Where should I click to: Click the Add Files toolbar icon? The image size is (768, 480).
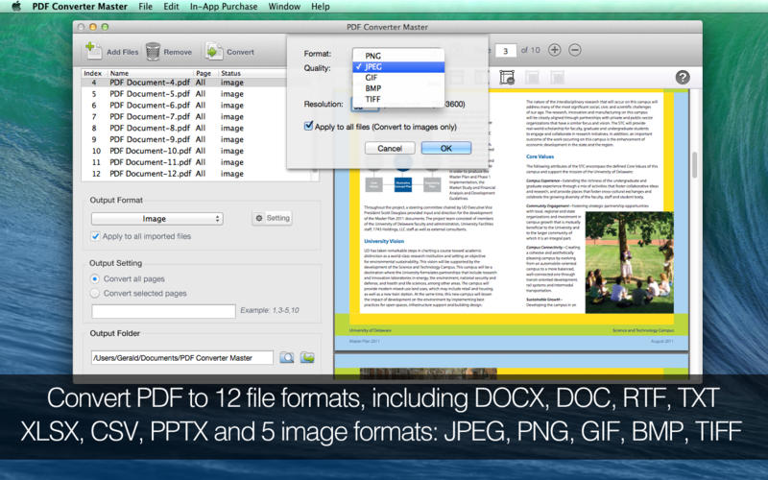[x=93, y=51]
